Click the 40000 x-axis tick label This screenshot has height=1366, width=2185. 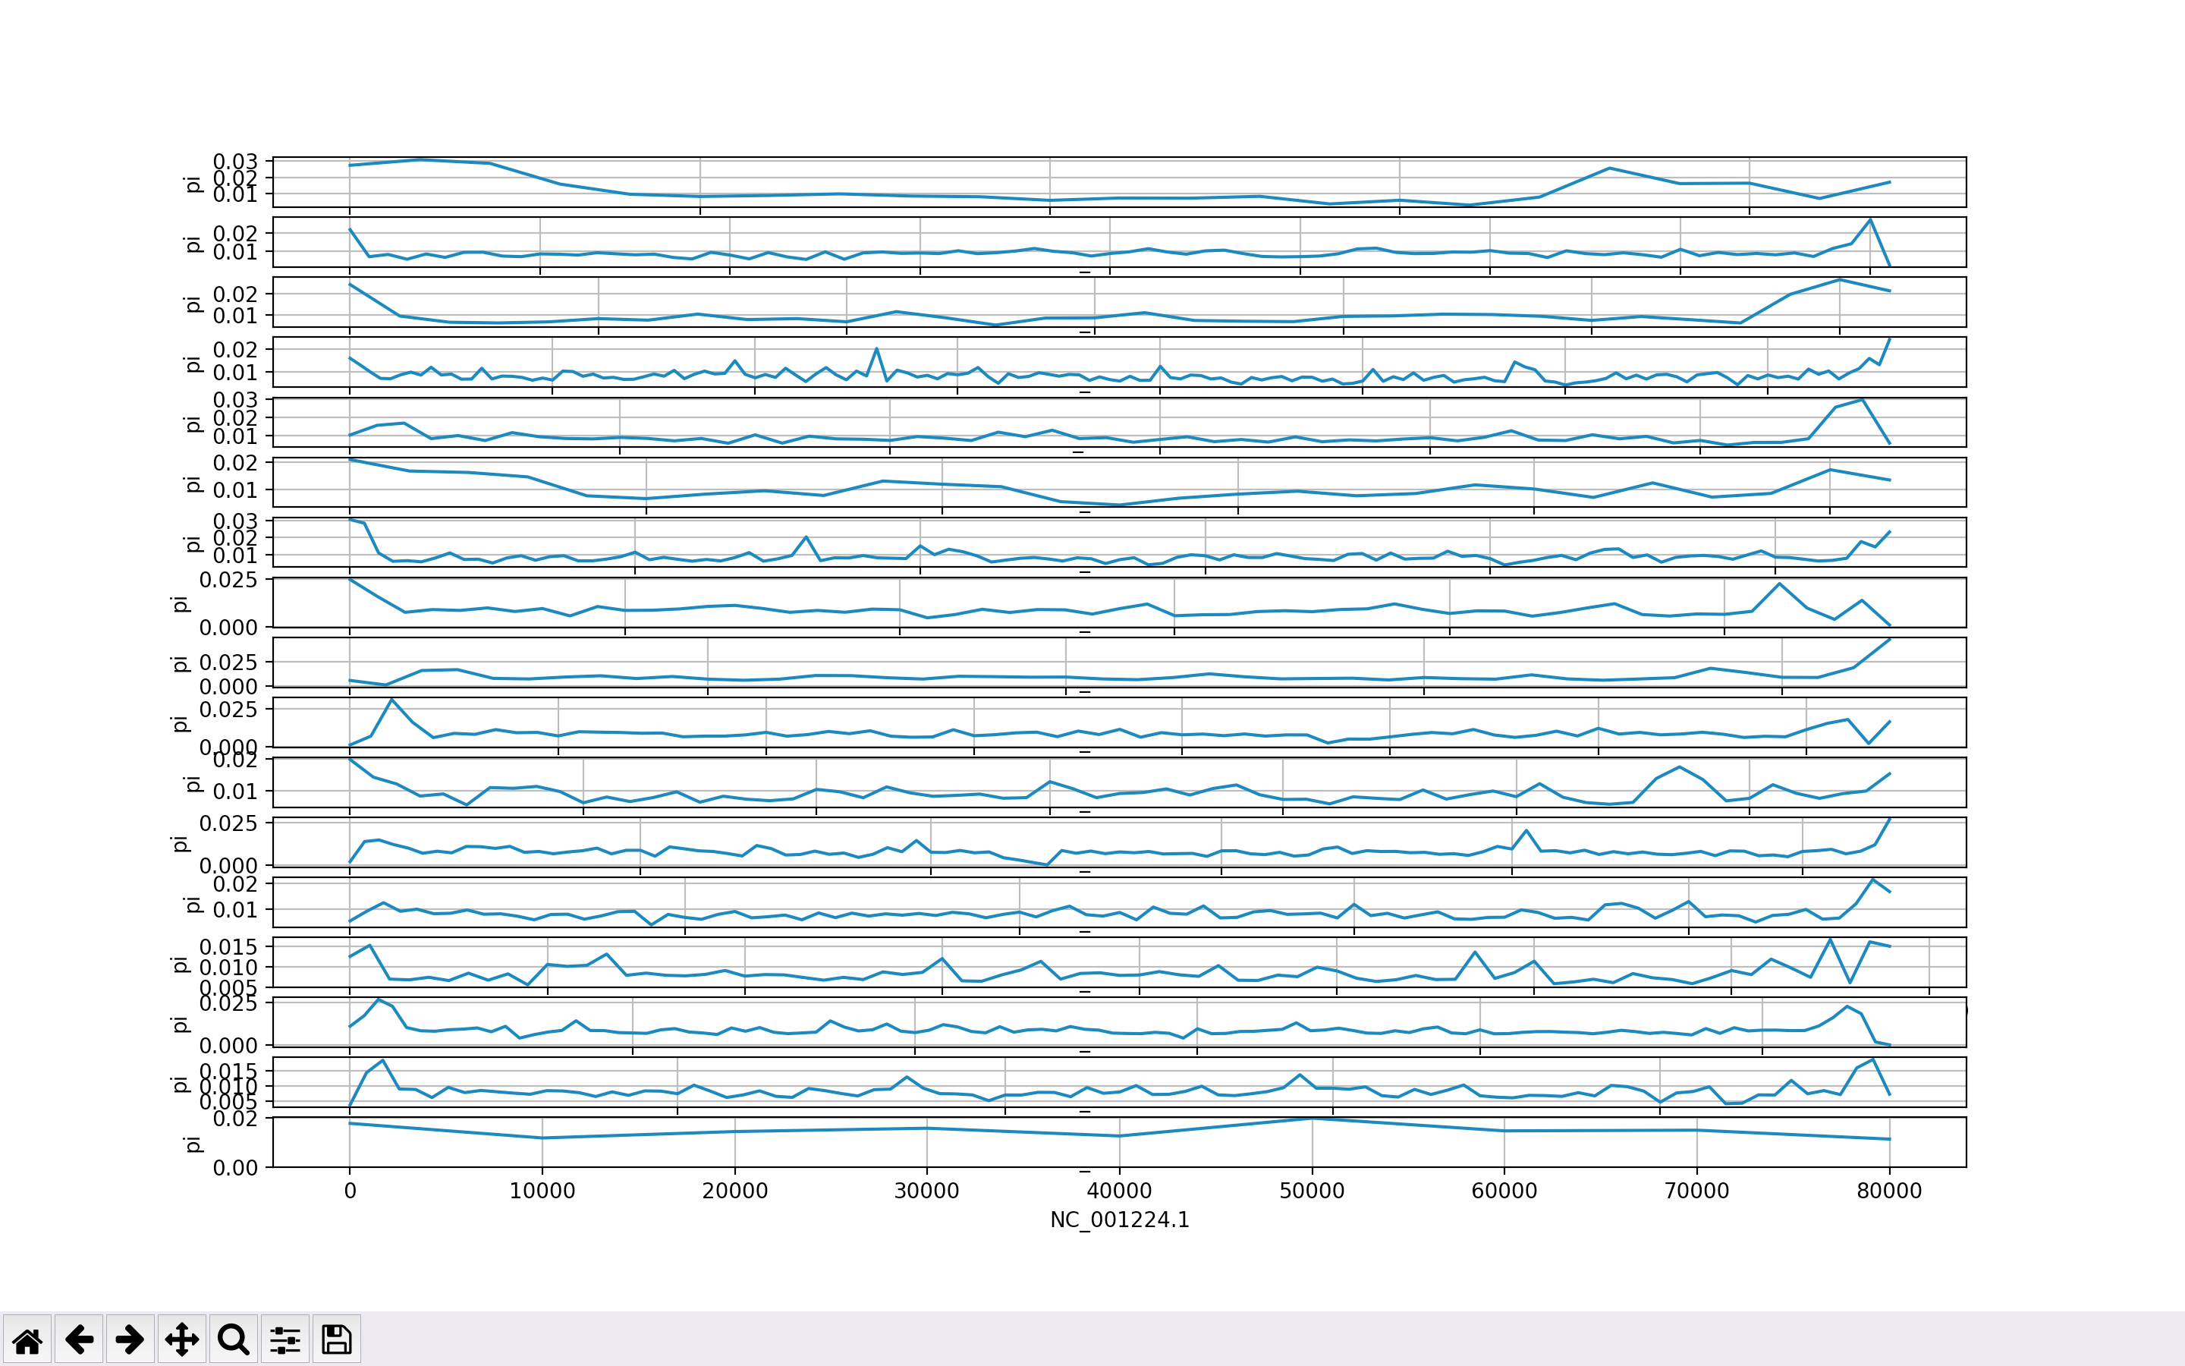1119,1191
